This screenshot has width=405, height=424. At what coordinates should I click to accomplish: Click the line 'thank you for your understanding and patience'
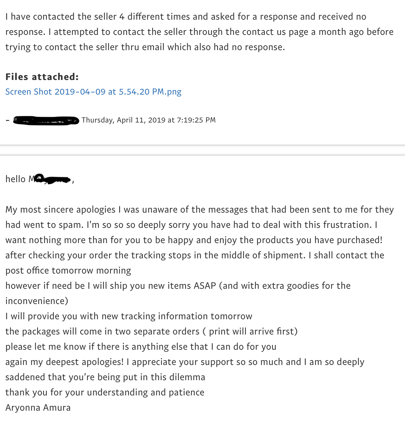(x=105, y=392)
